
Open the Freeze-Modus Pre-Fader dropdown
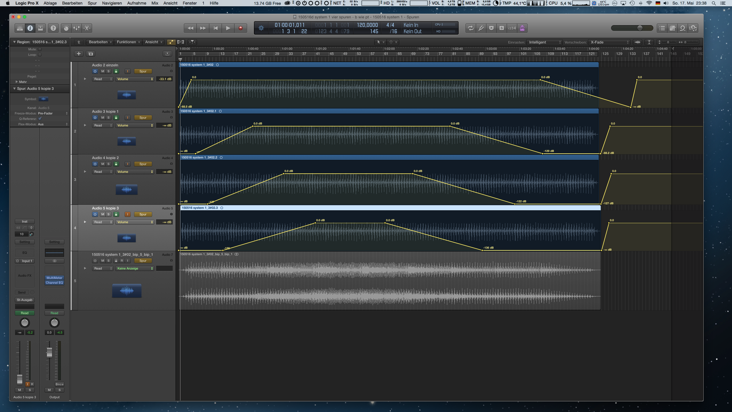53,113
